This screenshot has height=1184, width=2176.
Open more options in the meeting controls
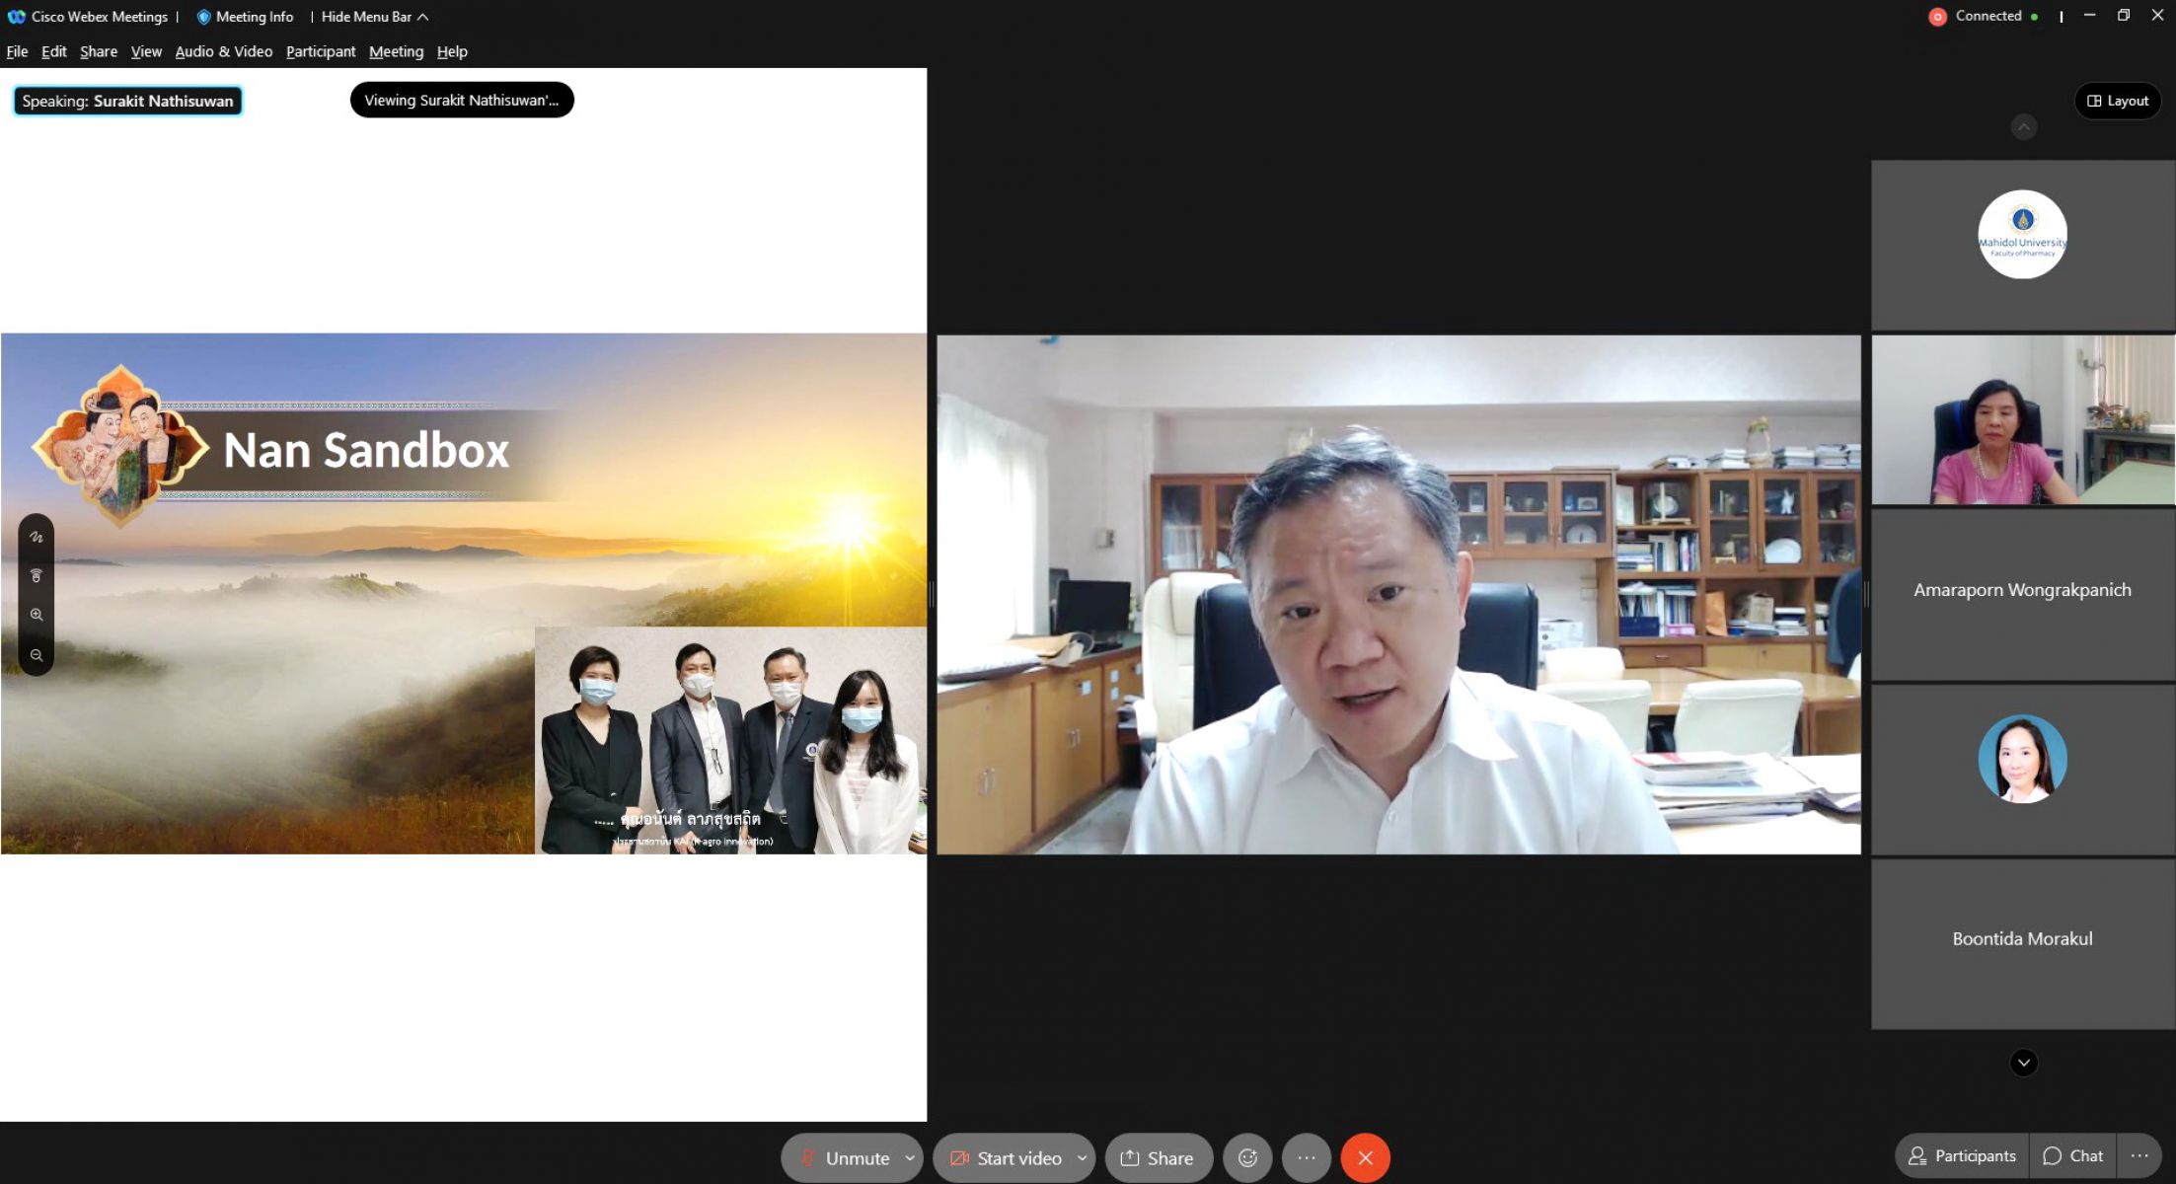click(1307, 1158)
